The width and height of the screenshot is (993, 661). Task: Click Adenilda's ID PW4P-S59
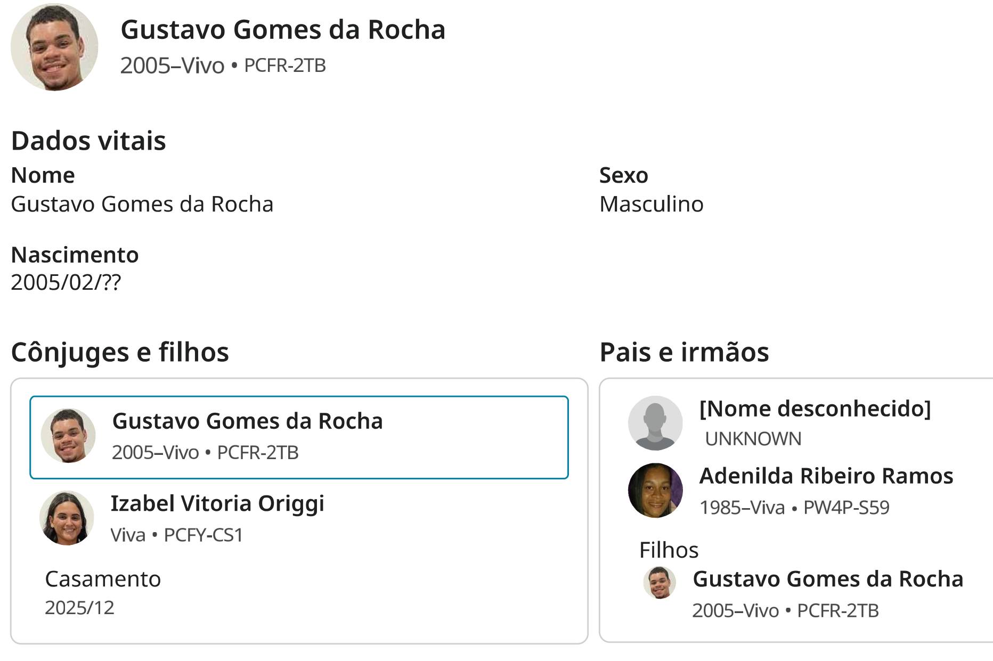846,507
